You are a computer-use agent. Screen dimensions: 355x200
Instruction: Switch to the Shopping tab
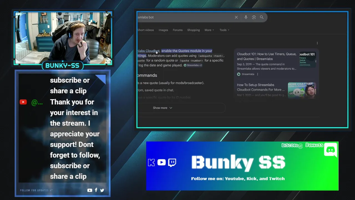click(x=193, y=30)
